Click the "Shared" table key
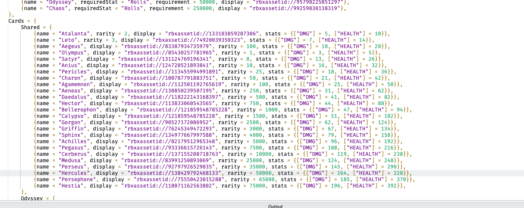Screen dimensions: 524x208 [x=30, y=27]
